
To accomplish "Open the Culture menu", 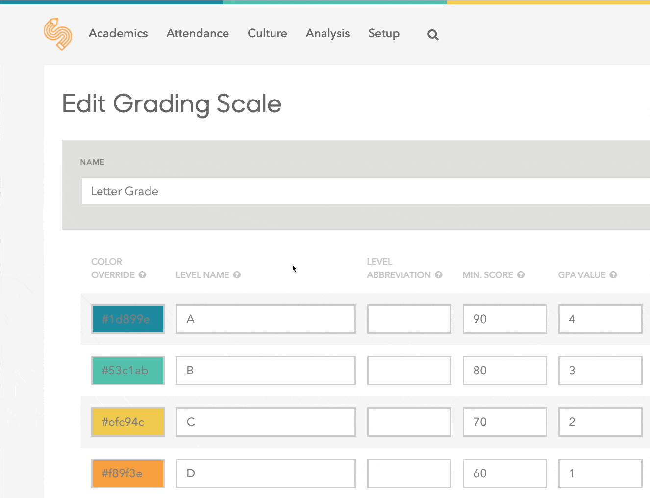I will 267,33.
